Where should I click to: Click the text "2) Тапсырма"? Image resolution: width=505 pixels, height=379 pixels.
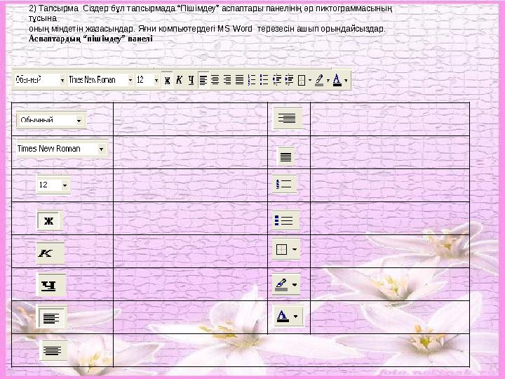point(53,8)
